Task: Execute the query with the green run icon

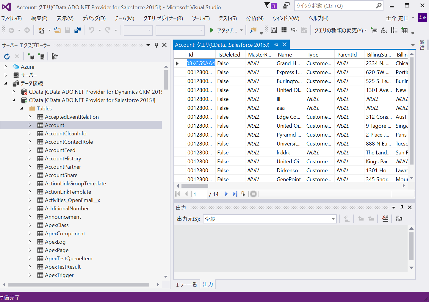Action: pyautogui.click(x=374, y=30)
